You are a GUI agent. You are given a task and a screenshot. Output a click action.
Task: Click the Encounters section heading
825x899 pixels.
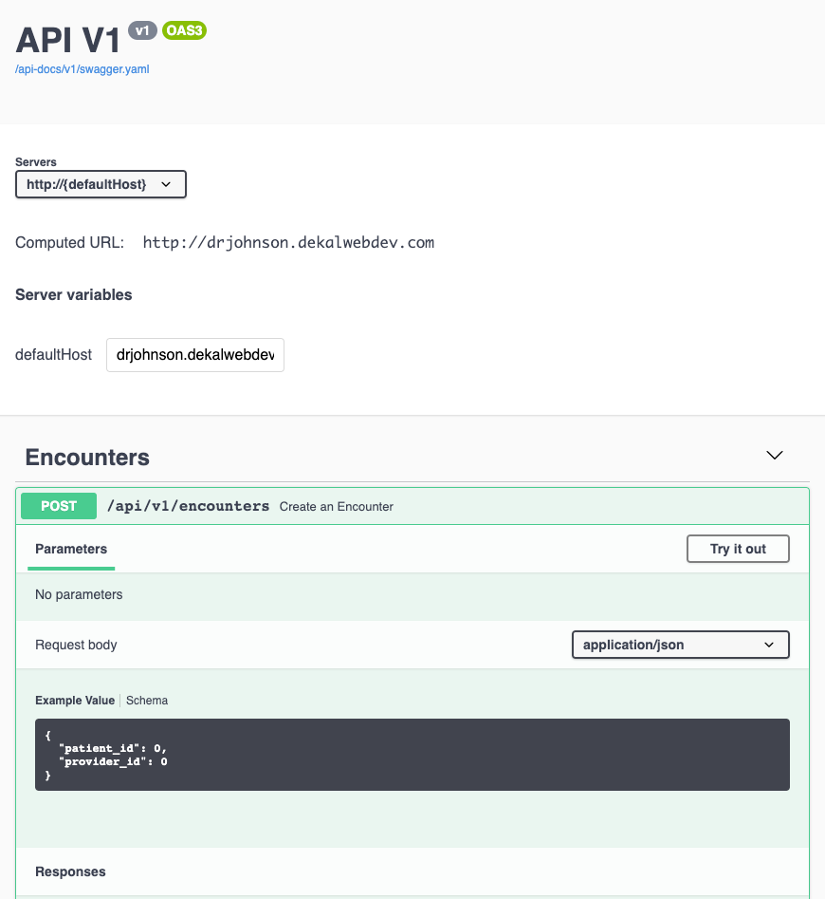click(x=87, y=457)
